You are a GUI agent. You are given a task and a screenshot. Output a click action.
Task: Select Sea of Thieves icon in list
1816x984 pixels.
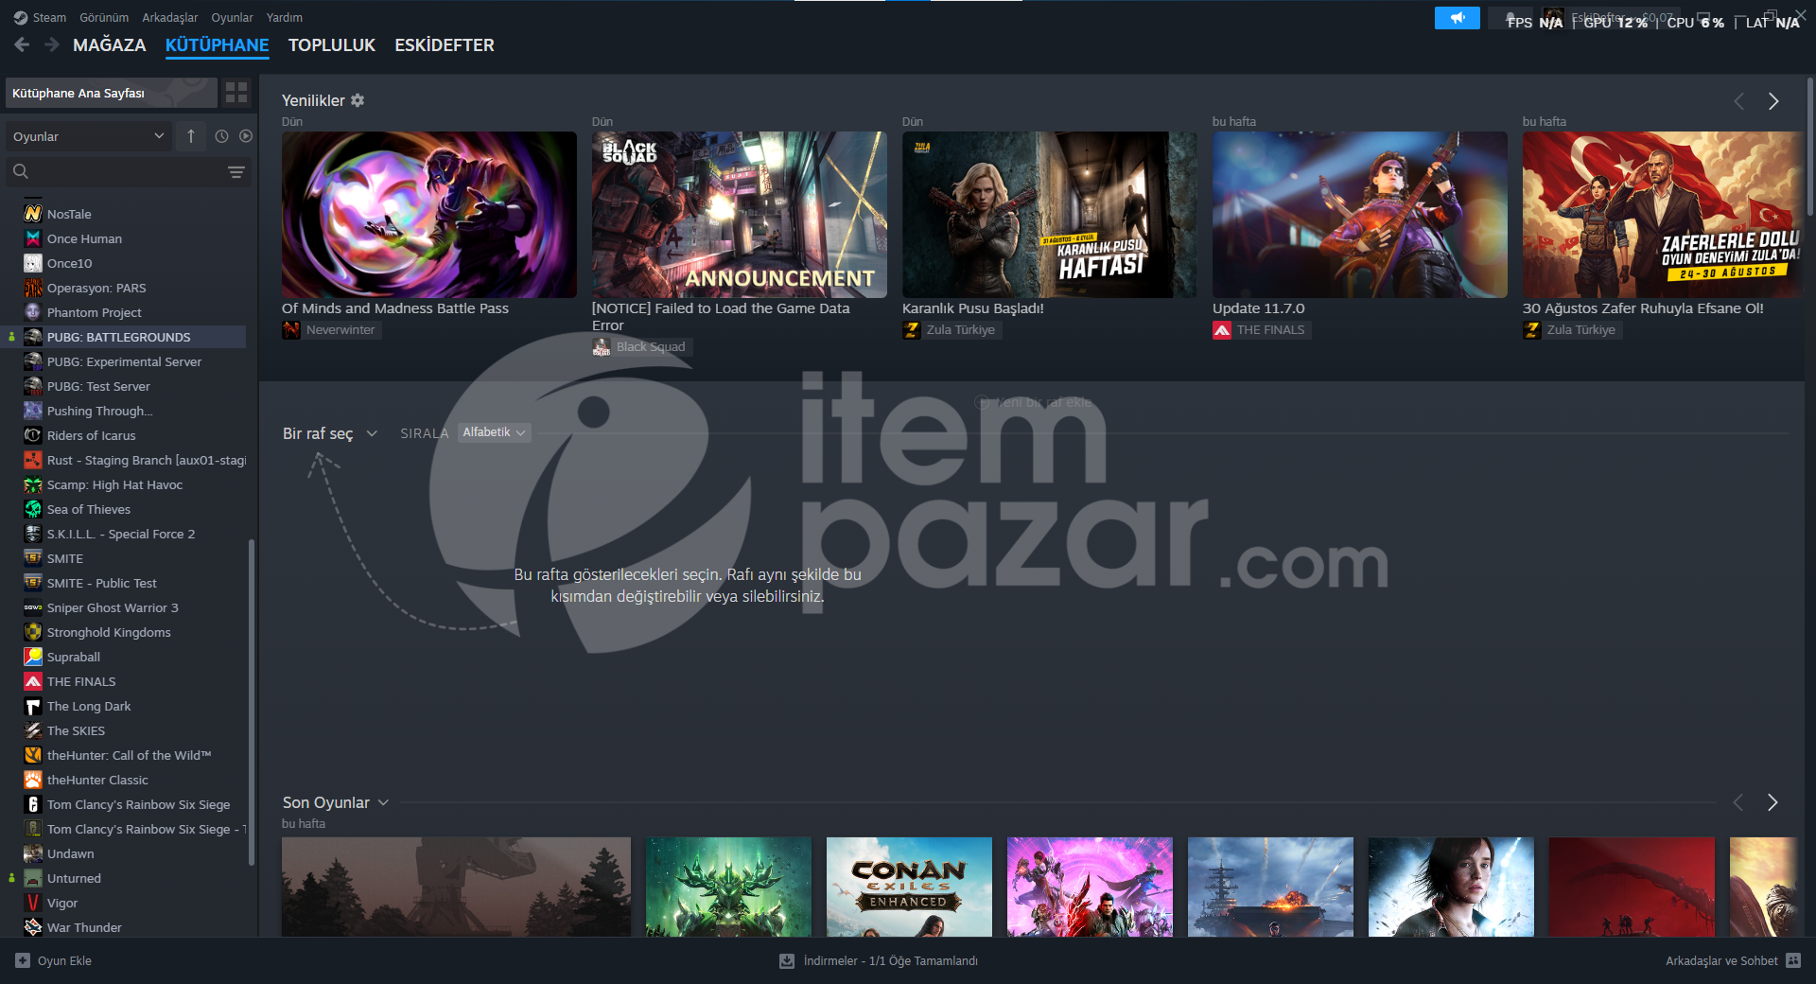click(33, 509)
